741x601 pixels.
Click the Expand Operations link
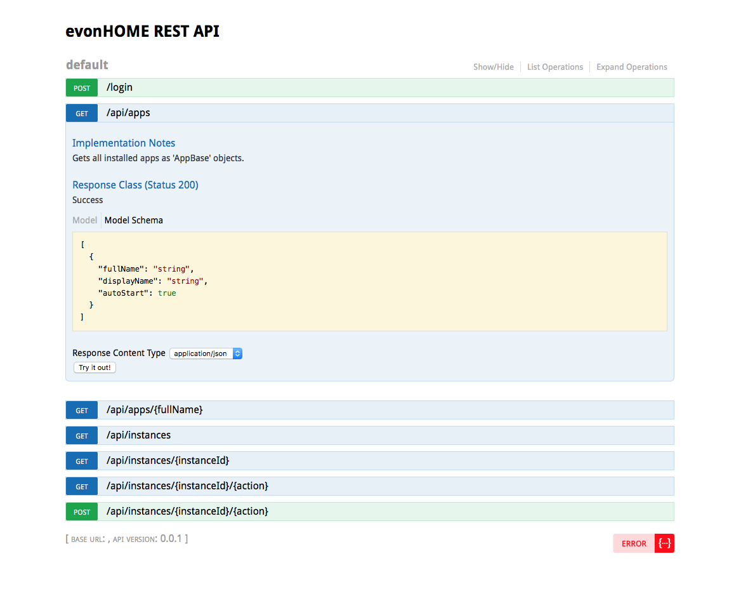[631, 67]
